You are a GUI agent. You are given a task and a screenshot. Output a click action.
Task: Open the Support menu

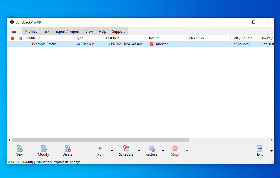tap(118, 32)
